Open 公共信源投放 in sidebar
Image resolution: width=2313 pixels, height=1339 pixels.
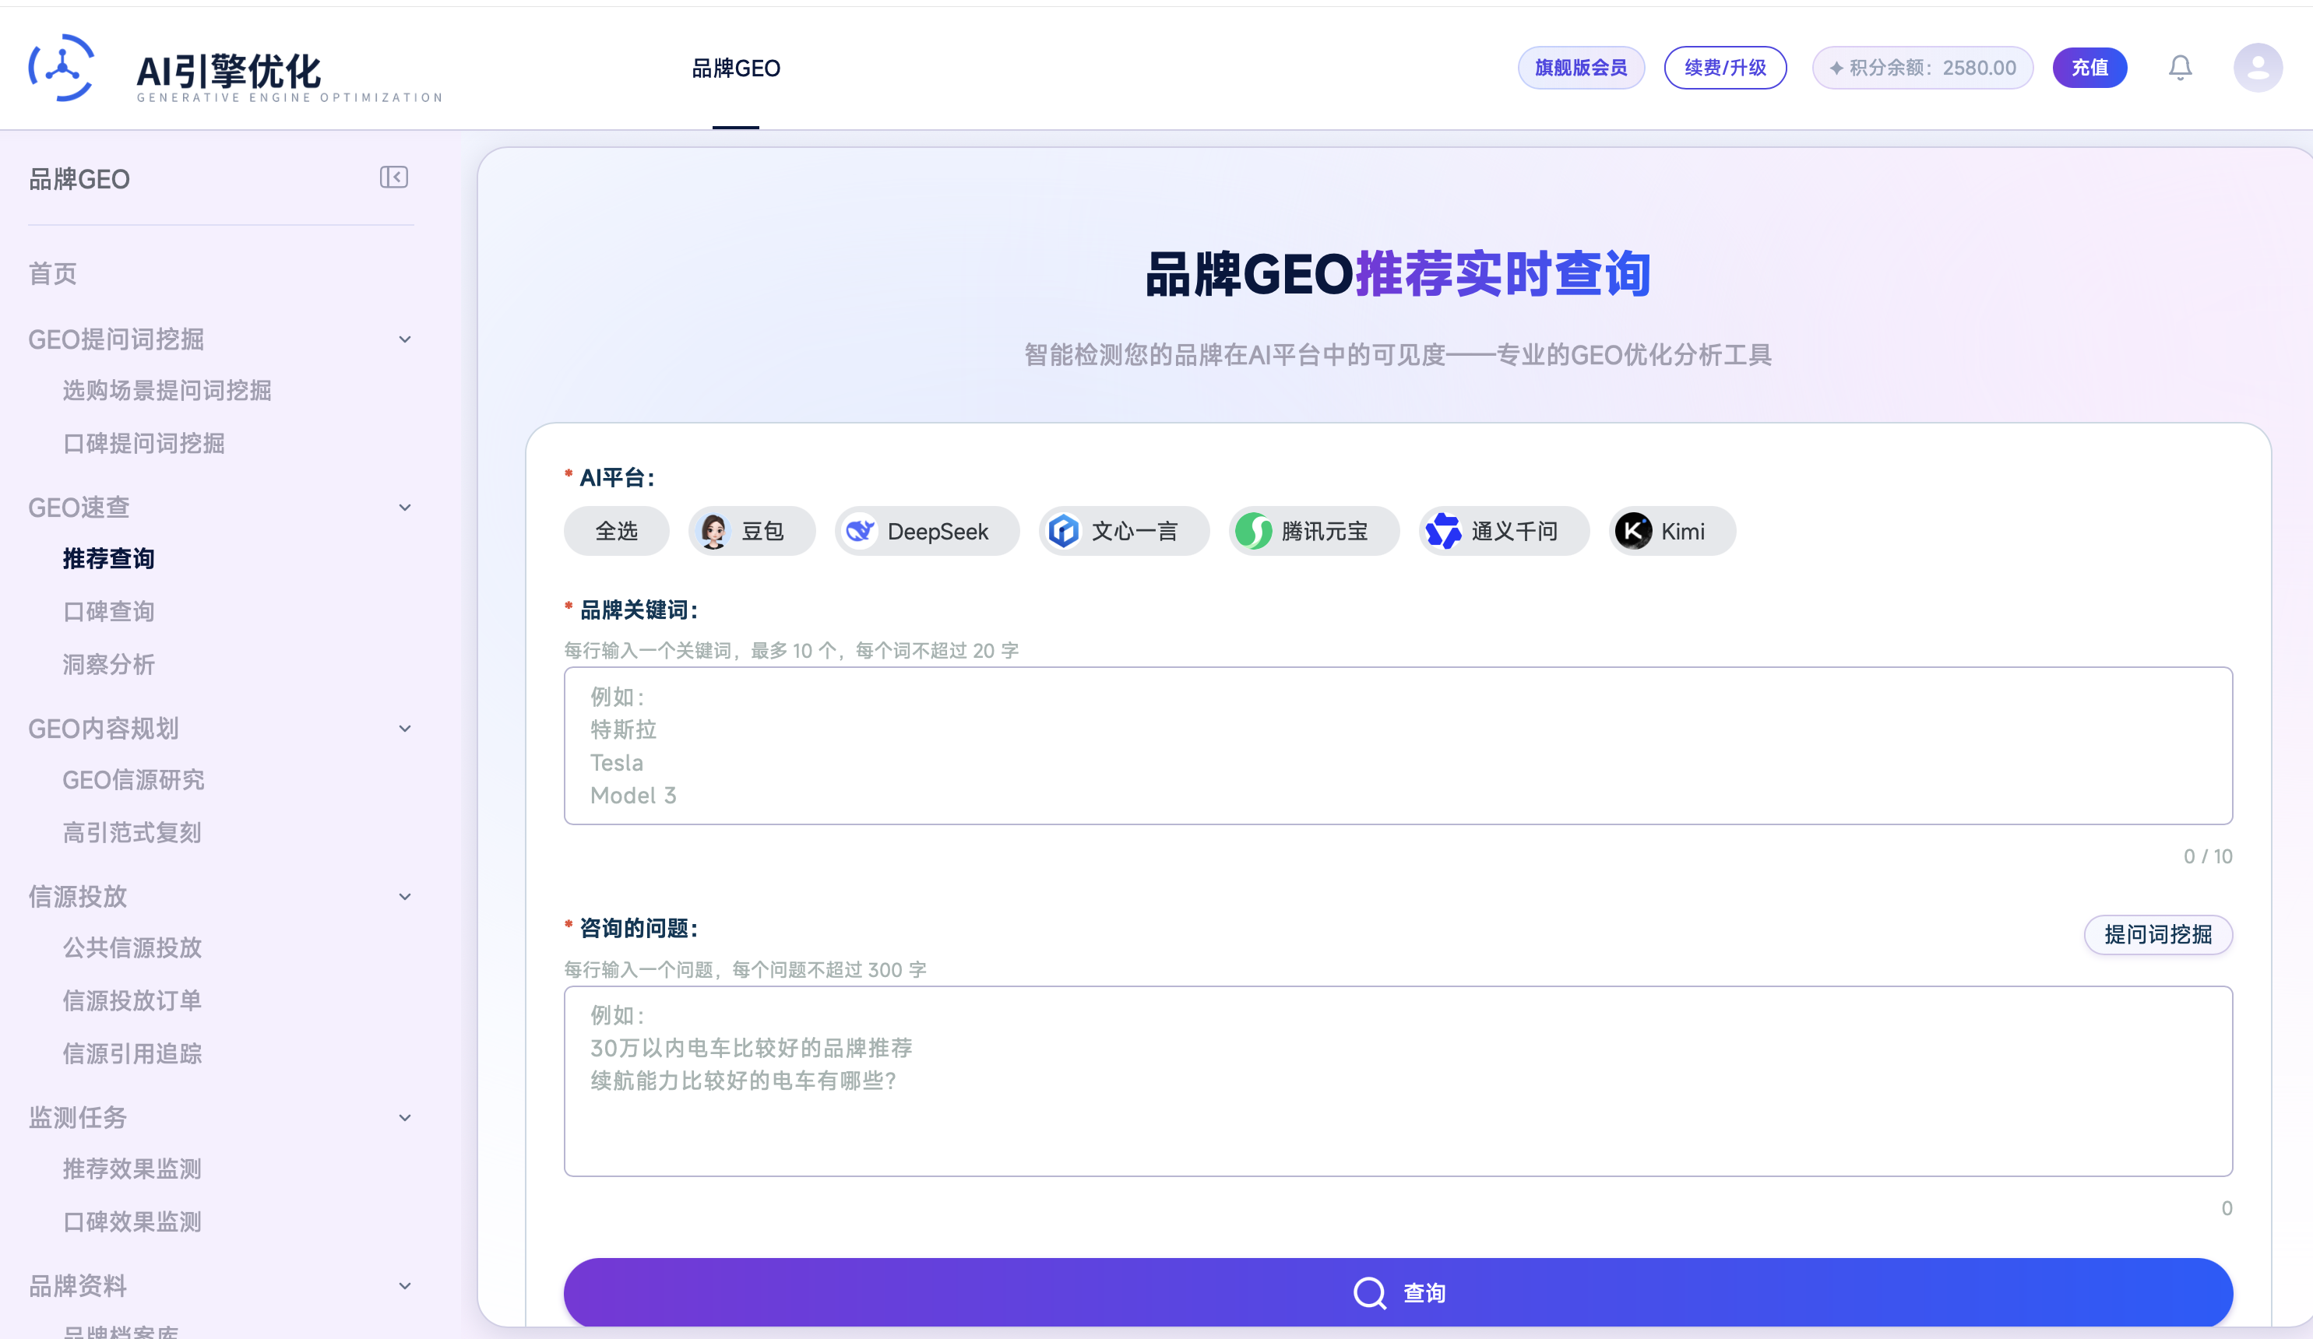point(132,948)
